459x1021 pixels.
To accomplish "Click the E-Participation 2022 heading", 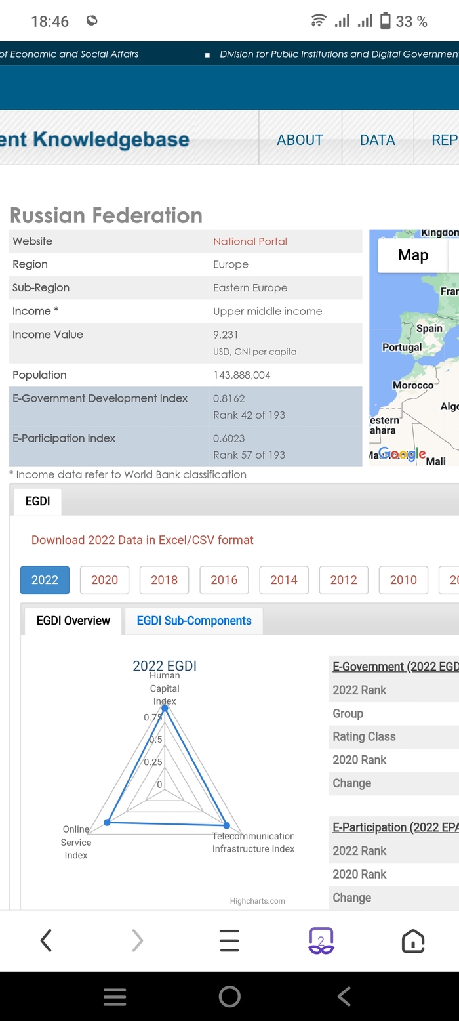I will click(x=395, y=827).
